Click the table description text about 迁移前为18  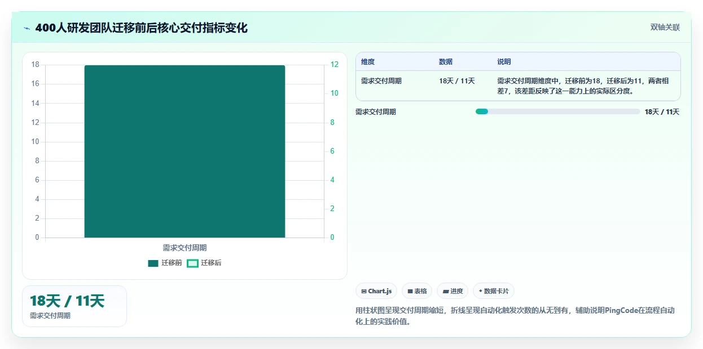[583, 86]
